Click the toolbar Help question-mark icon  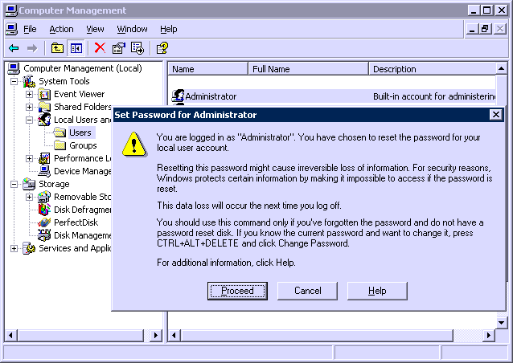162,48
